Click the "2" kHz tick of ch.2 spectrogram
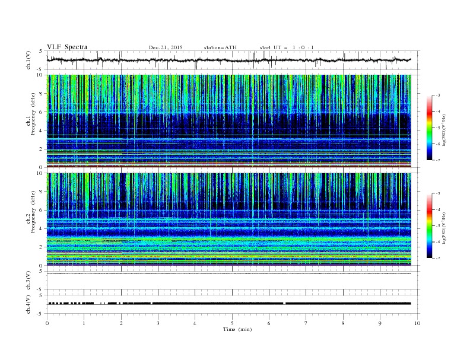This screenshot has width=470, height=363. click(42, 247)
